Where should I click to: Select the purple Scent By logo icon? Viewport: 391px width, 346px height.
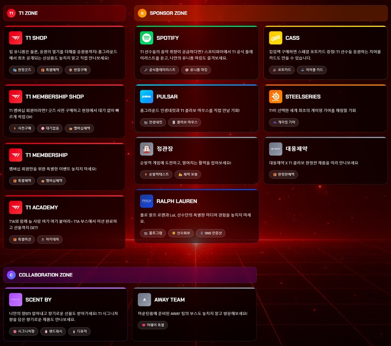point(16,300)
